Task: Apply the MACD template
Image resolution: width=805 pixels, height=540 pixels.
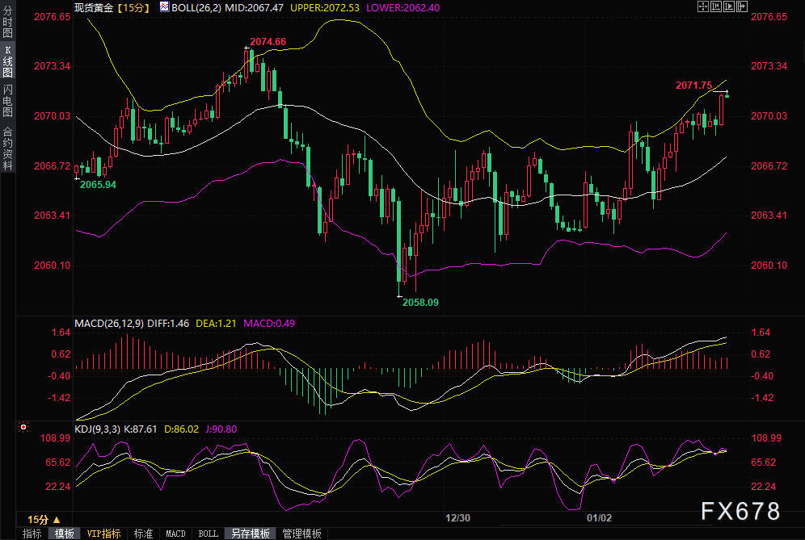Action: pyautogui.click(x=175, y=534)
